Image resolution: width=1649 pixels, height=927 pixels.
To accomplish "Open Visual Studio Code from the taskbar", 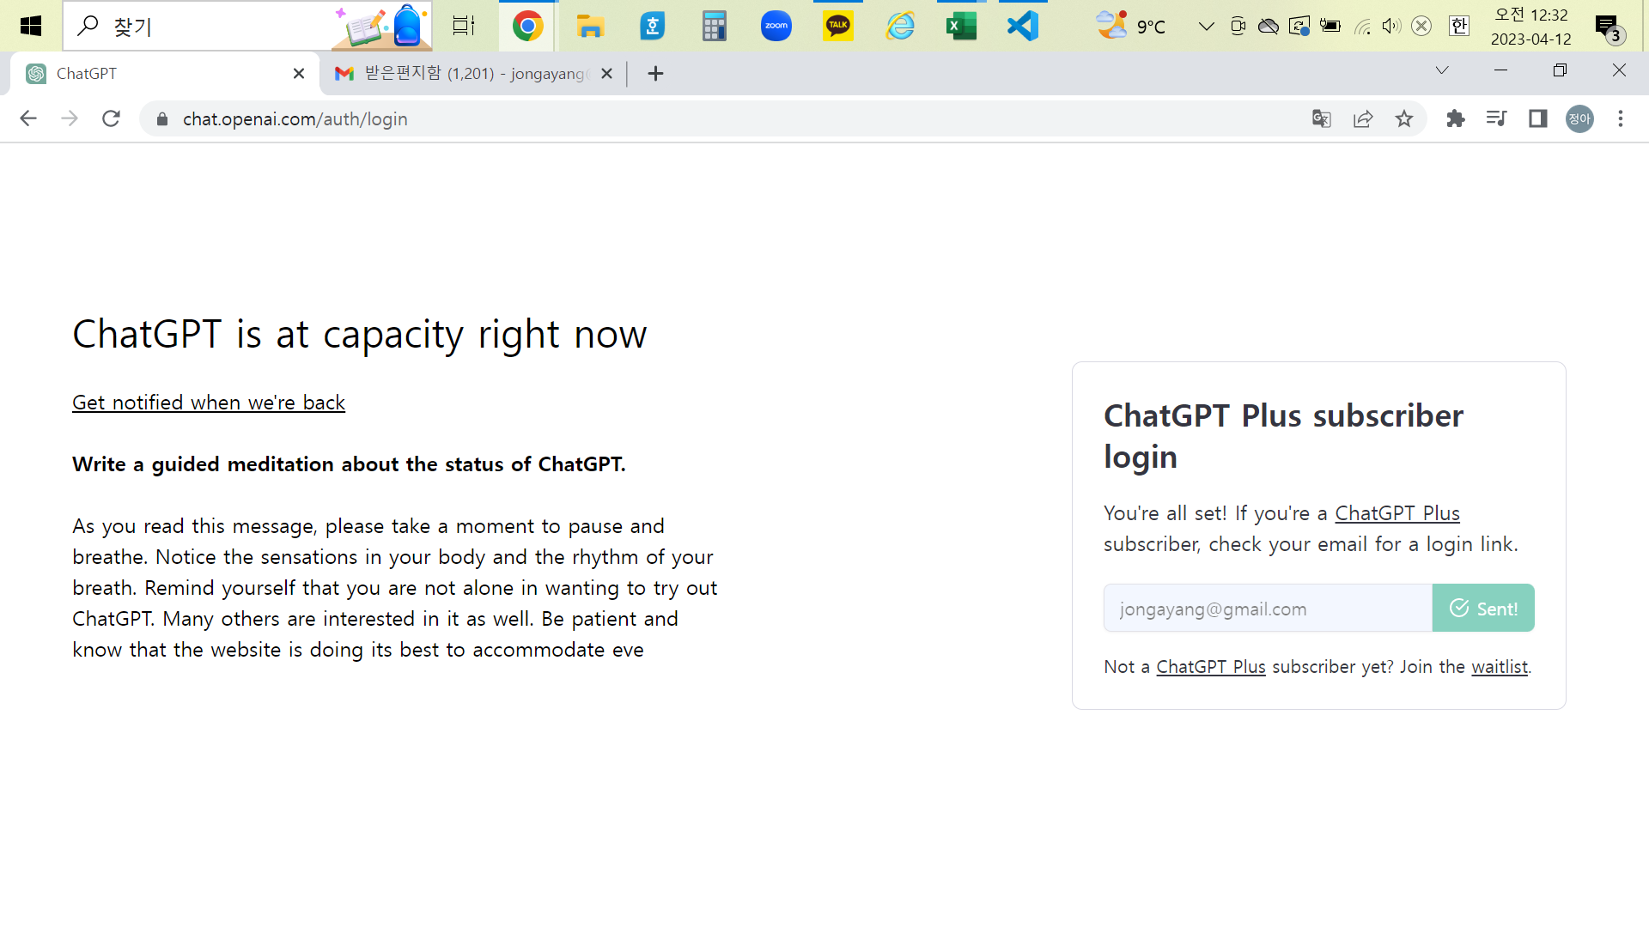I will click(1023, 26).
